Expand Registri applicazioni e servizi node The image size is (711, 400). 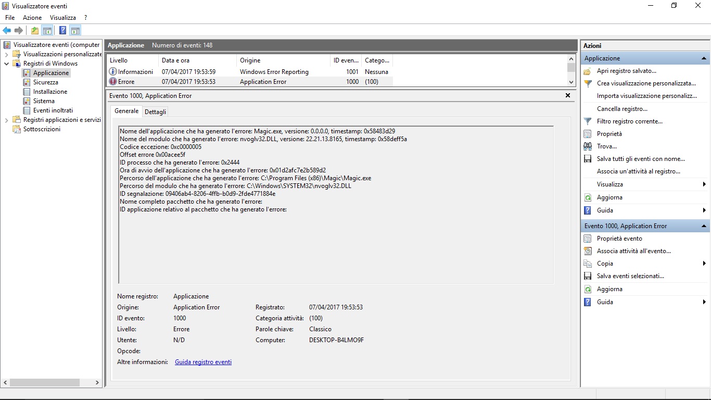(x=6, y=120)
